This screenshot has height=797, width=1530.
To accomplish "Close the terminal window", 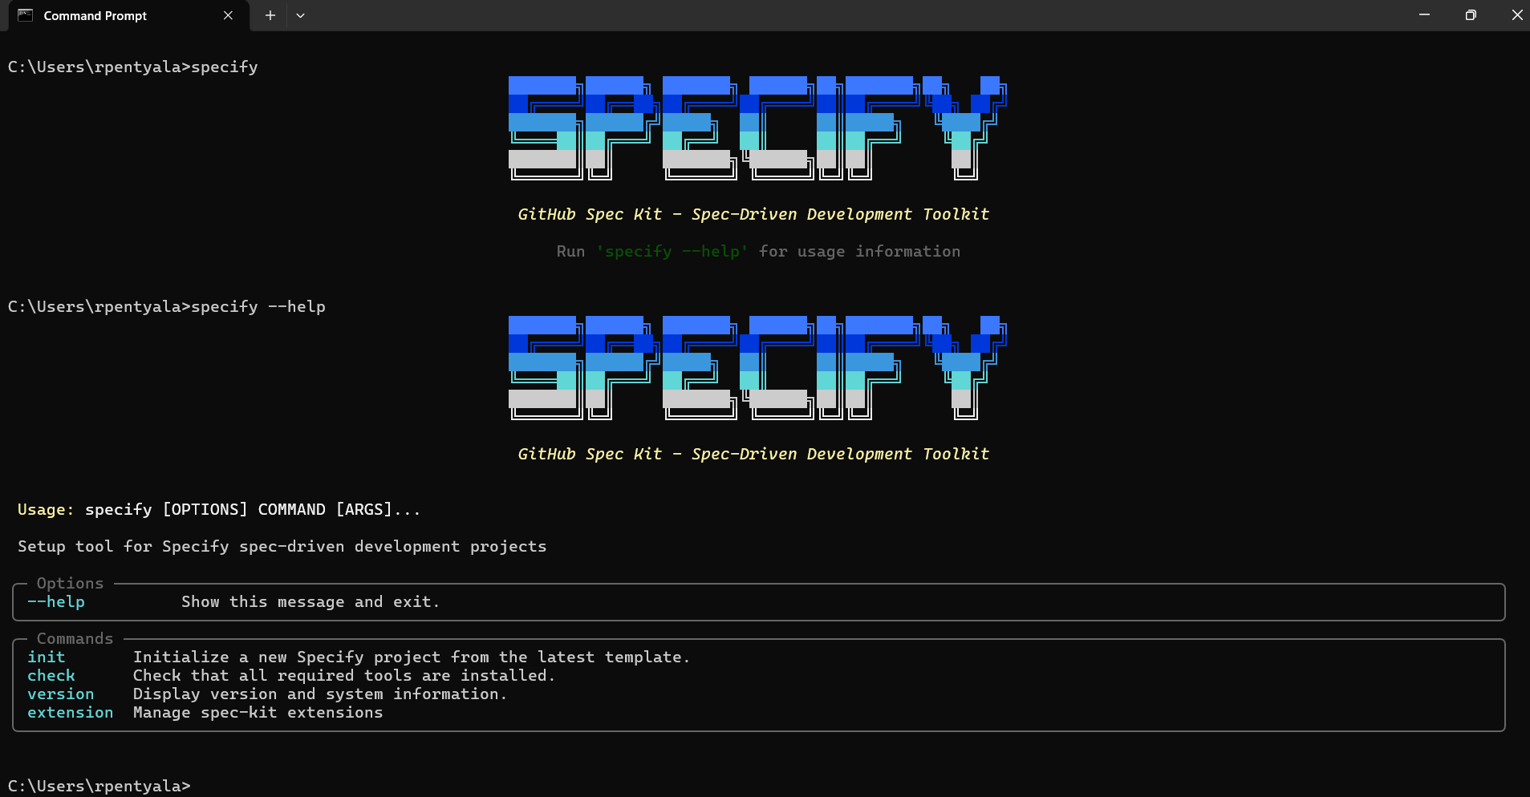I will click(1516, 15).
